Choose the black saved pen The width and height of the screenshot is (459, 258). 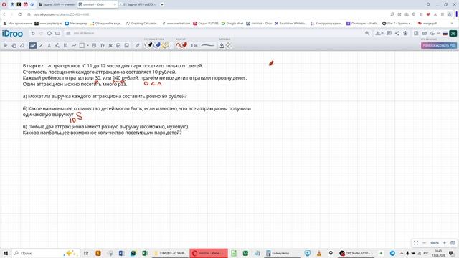[x=149, y=45]
